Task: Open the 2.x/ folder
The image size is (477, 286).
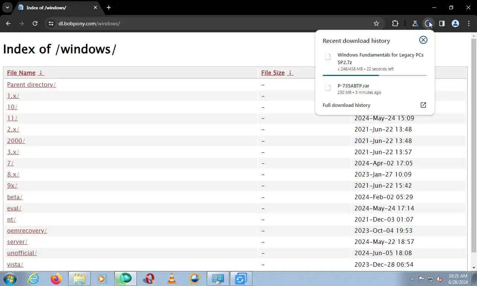Action: click(x=13, y=129)
